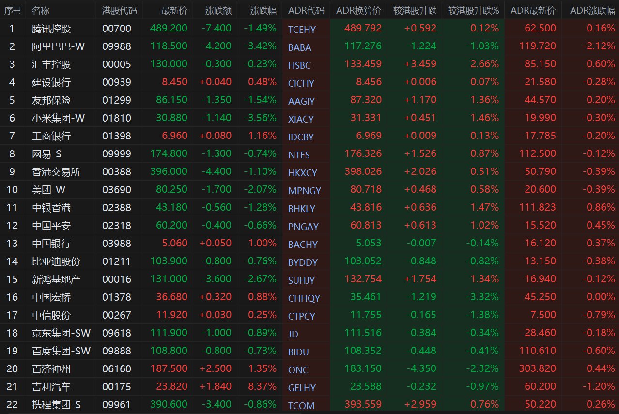This screenshot has height=414, width=619.
Task: Select the 京东集团-SW stock name
Action: [x=61, y=333]
